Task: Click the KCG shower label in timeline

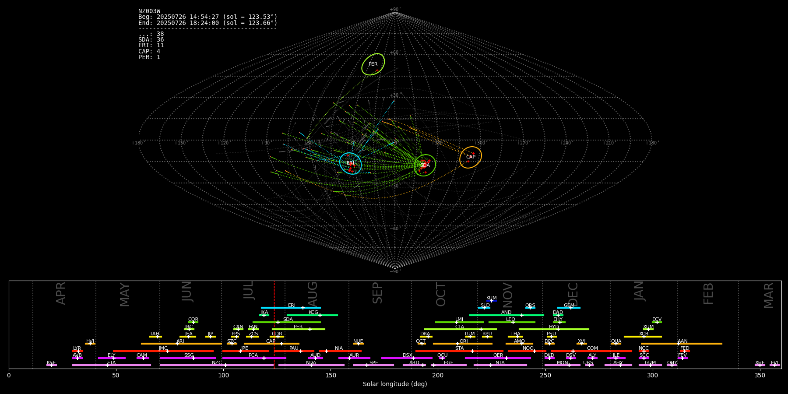Action: click(x=313, y=313)
